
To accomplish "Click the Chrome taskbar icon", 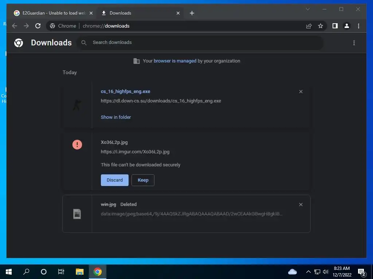I will [98, 272].
